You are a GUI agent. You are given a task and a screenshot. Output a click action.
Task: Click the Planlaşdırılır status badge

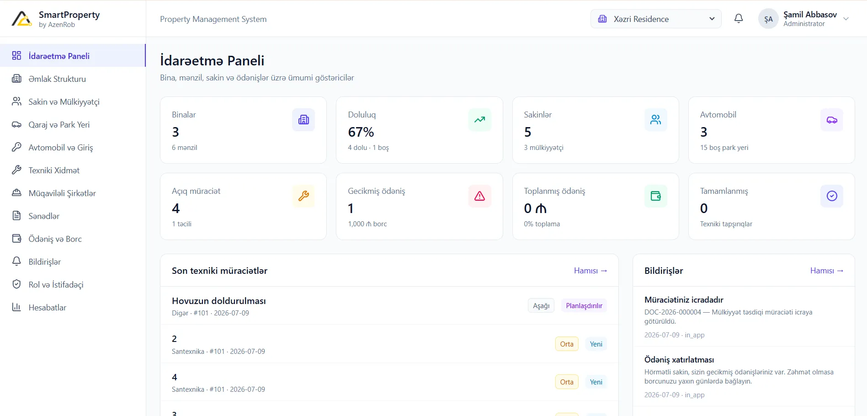[x=584, y=306]
